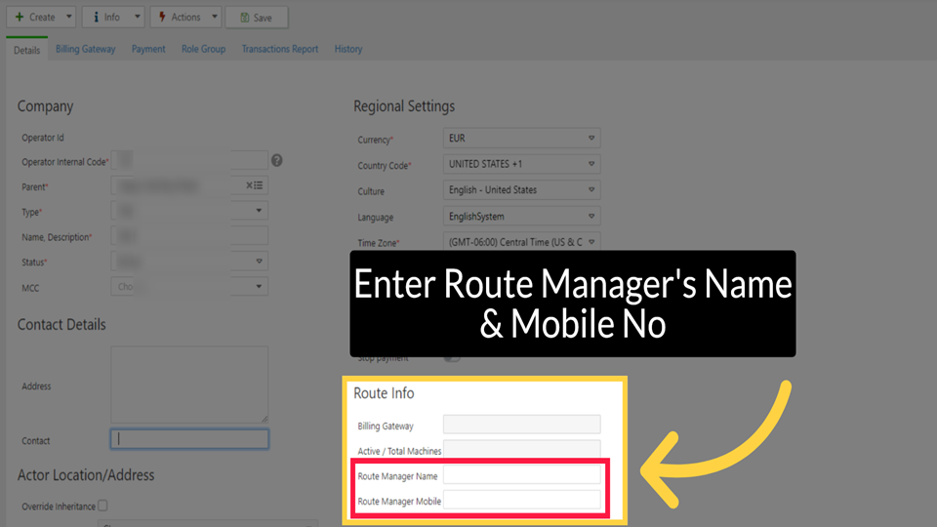
Task: Click the Route Manager Mobile field
Action: pyautogui.click(x=522, y=501)
